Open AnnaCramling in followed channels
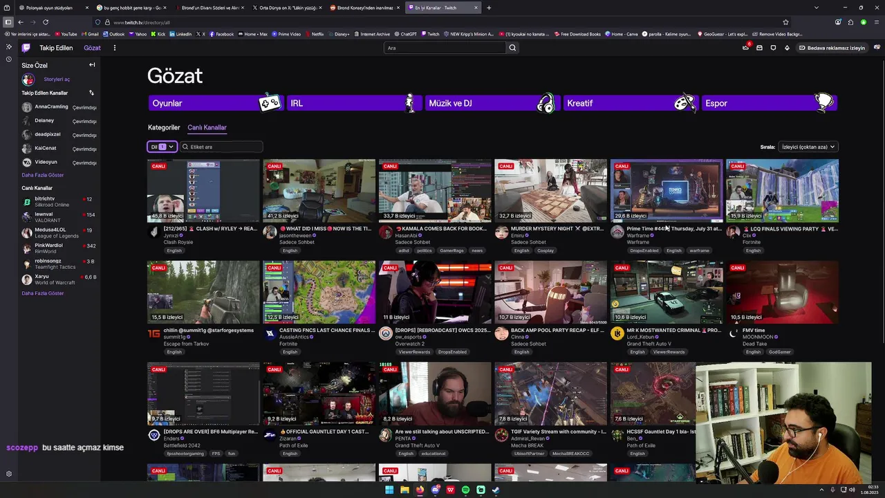This screenshot has width=885, height=498. coord(59,107)
